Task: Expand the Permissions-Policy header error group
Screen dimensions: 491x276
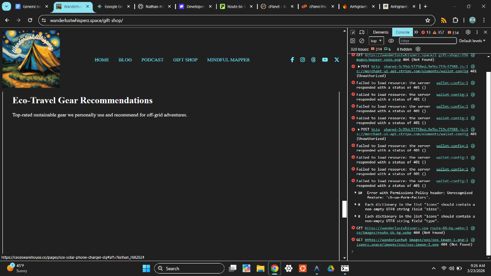Action: click(x=355, y=193)
